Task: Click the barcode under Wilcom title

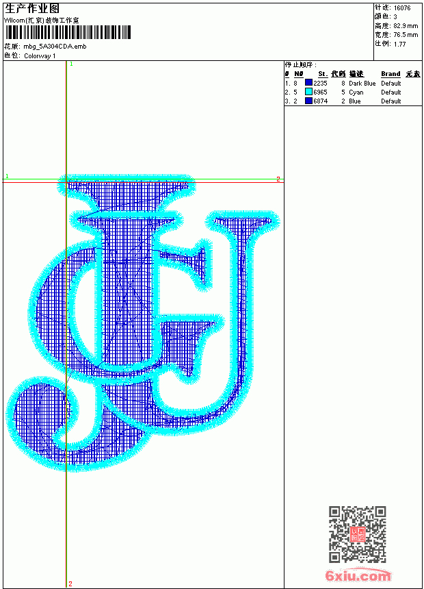Action: tap(68, 32)
